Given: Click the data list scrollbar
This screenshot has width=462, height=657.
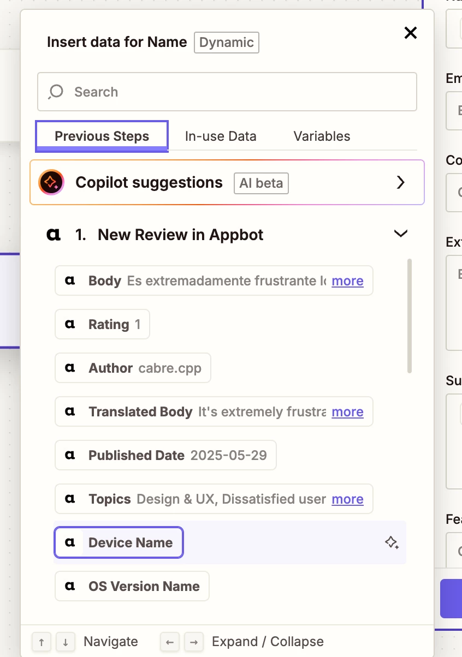Looking at the screenshot, I should coord(410,316).
